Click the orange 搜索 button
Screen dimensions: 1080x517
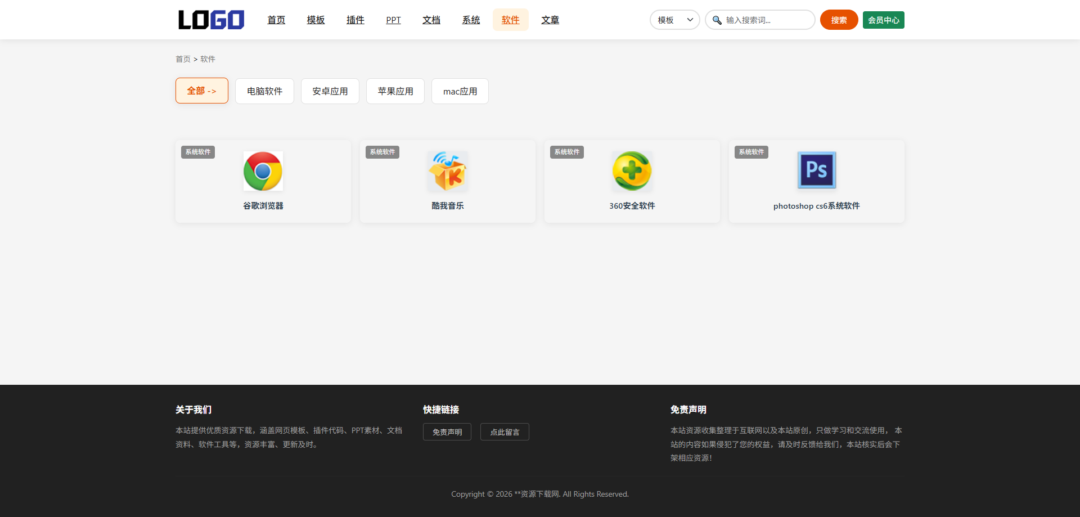coord(839,20)
